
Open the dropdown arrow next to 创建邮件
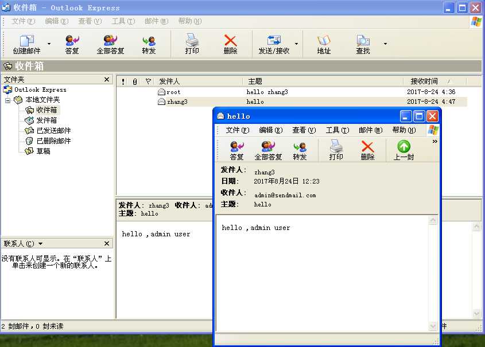pos(49,44)
